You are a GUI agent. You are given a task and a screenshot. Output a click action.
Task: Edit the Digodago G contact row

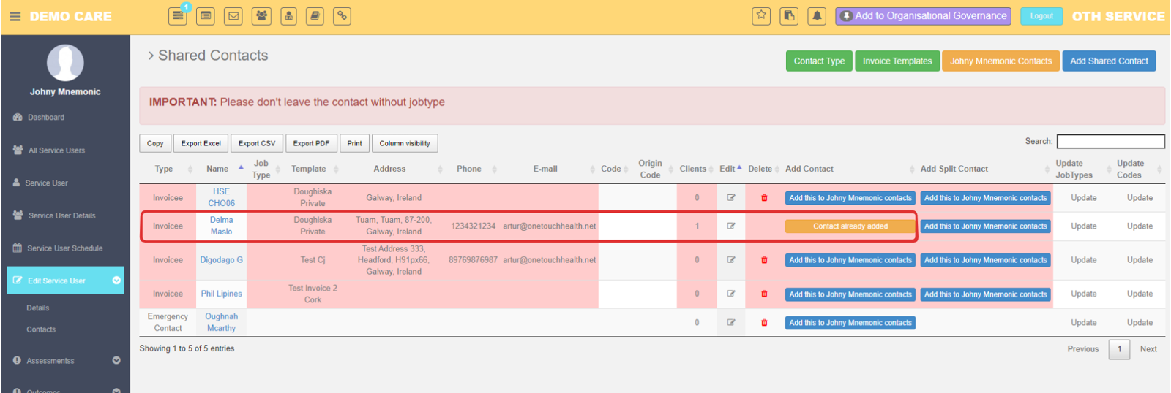[x=730, y=259]
